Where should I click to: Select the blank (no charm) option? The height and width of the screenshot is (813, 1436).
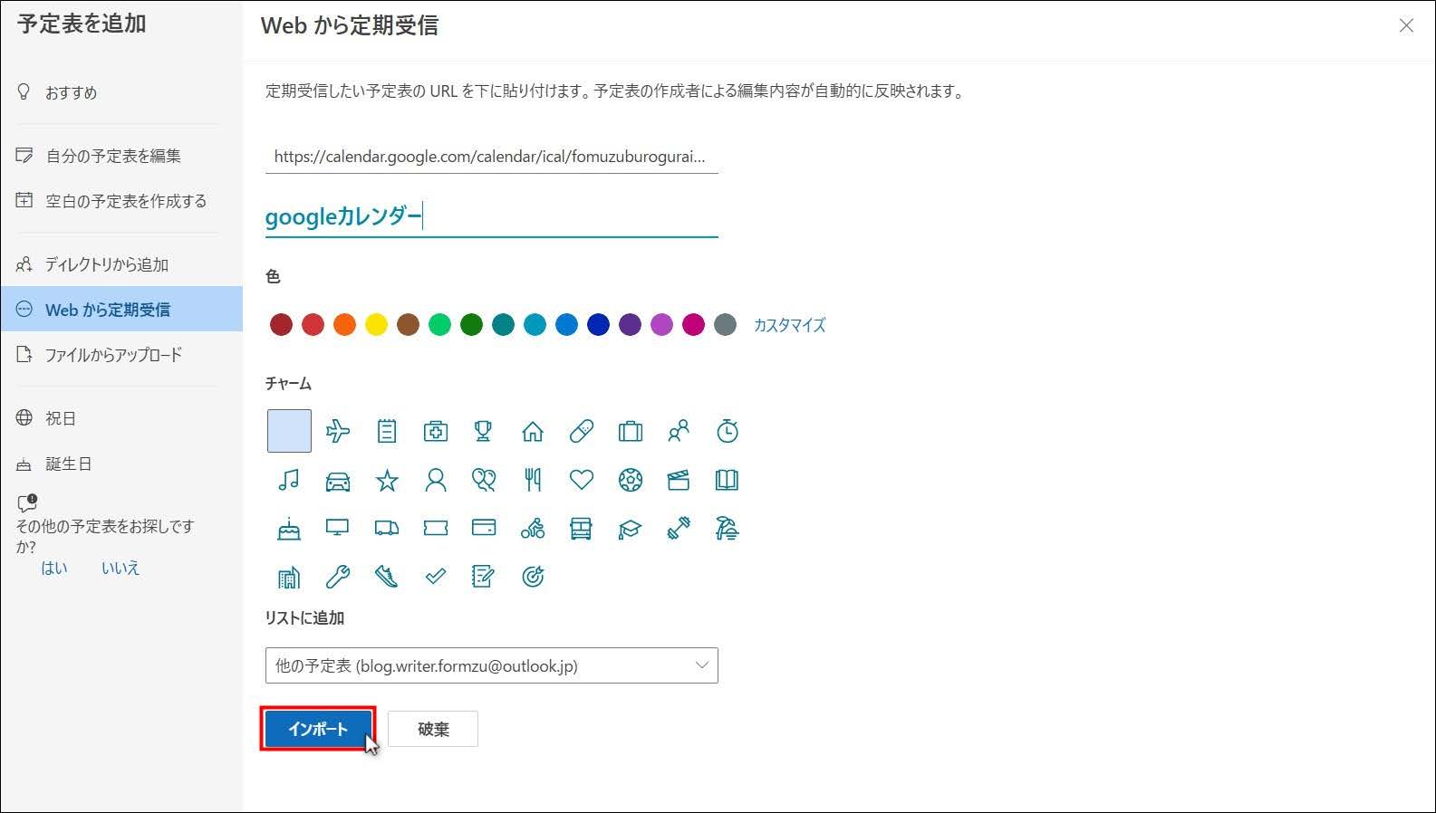[x=289, y=431]
